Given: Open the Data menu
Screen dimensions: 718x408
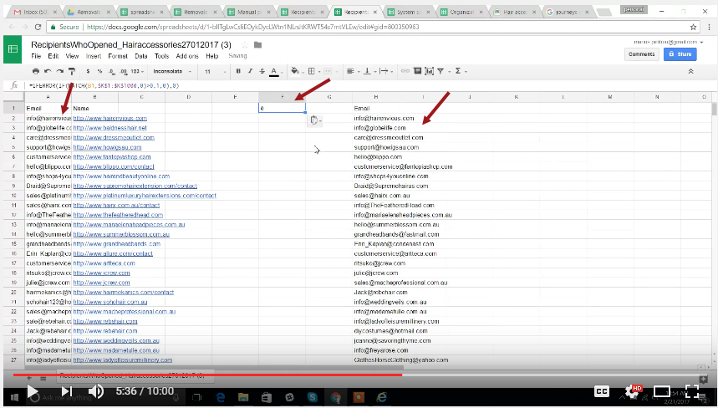Looking at the screenshot, I should 140,56.
